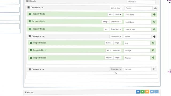Click the Root node label
The image size is (171, 96).
point(31,1)
